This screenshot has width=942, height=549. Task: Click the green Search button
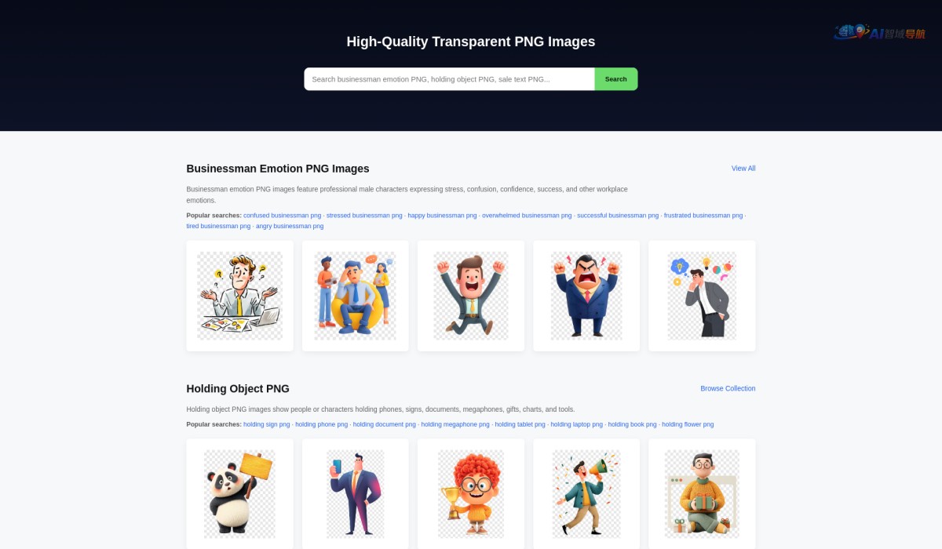(x=616, y=79)
